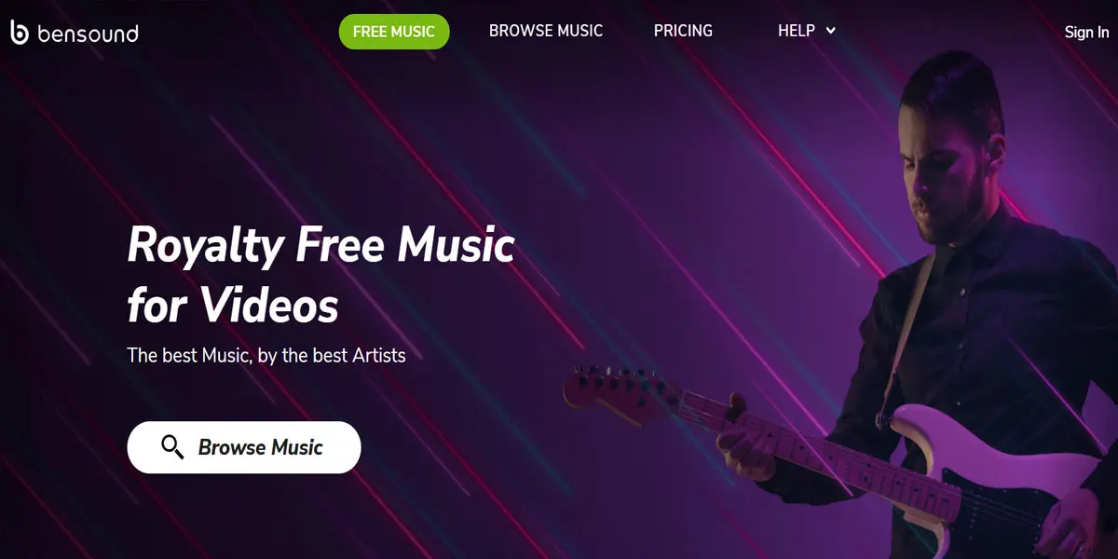Click the tagline 'The best Music, by the best Artists'
Viewport: 1118px width, 559px height.
pos(266,355)
